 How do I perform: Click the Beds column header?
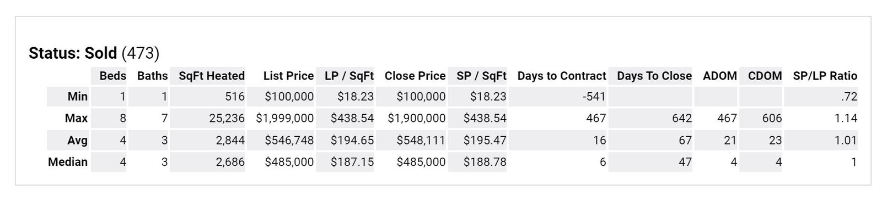(x=112, y=76)
